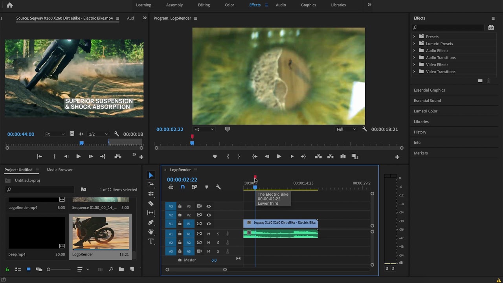
Task: Select the Razor tool
Action: click(151, 203)
